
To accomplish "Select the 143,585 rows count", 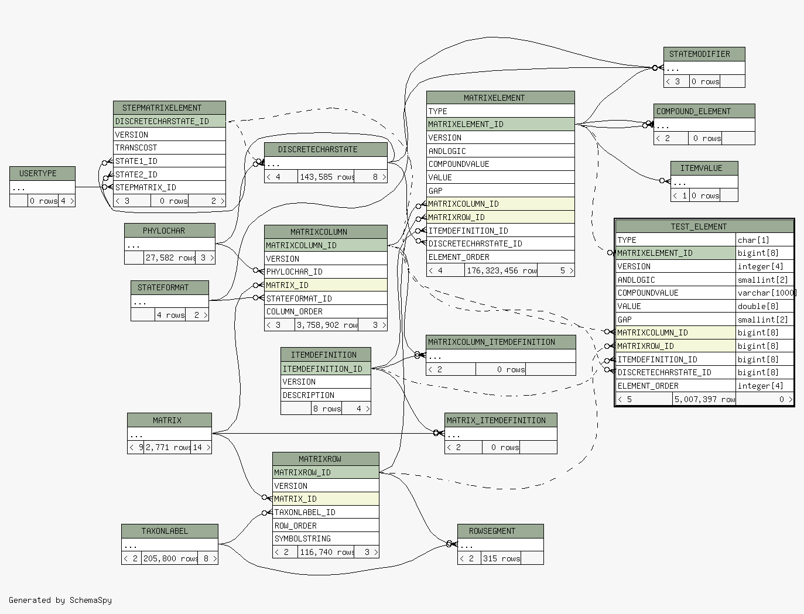I will pos(327,177).
